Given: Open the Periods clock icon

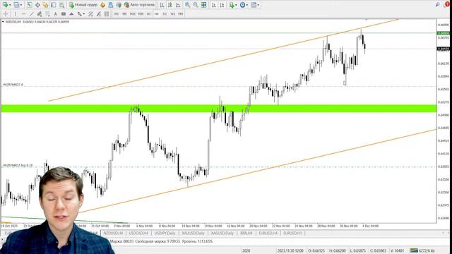Looking at the screenshot, I should click(x=242, y=5).
